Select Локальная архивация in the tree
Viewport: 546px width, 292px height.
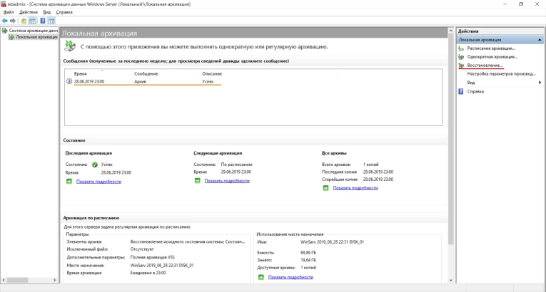click(x=36, y=37)
